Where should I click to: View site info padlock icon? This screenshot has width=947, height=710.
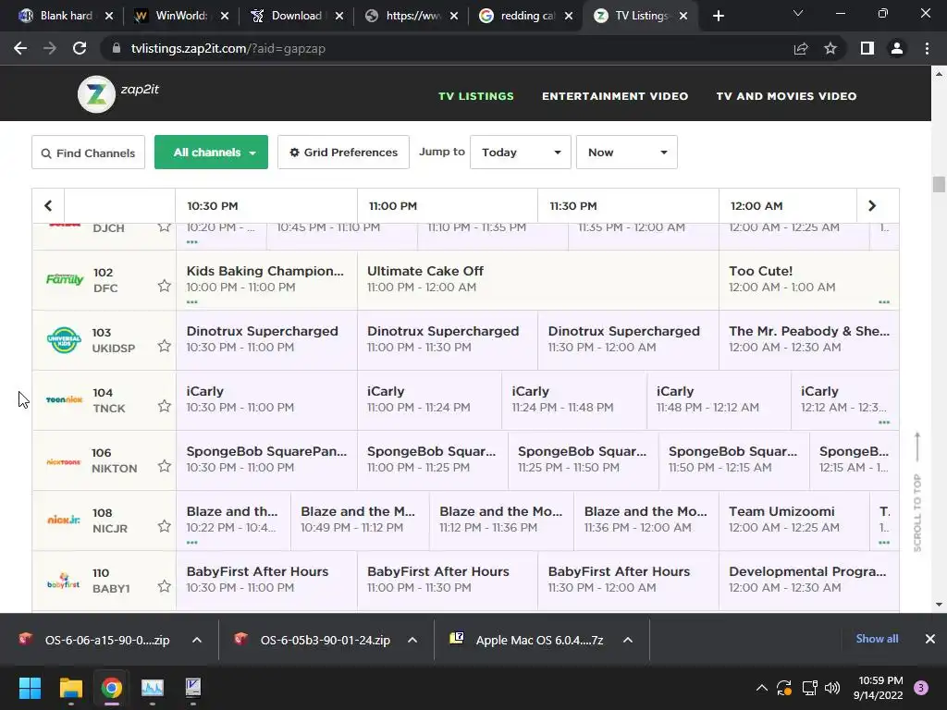click(116, 48)
